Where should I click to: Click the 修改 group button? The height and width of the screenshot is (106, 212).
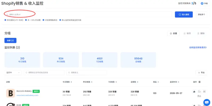pyautogui.click(x=187, y=33)
